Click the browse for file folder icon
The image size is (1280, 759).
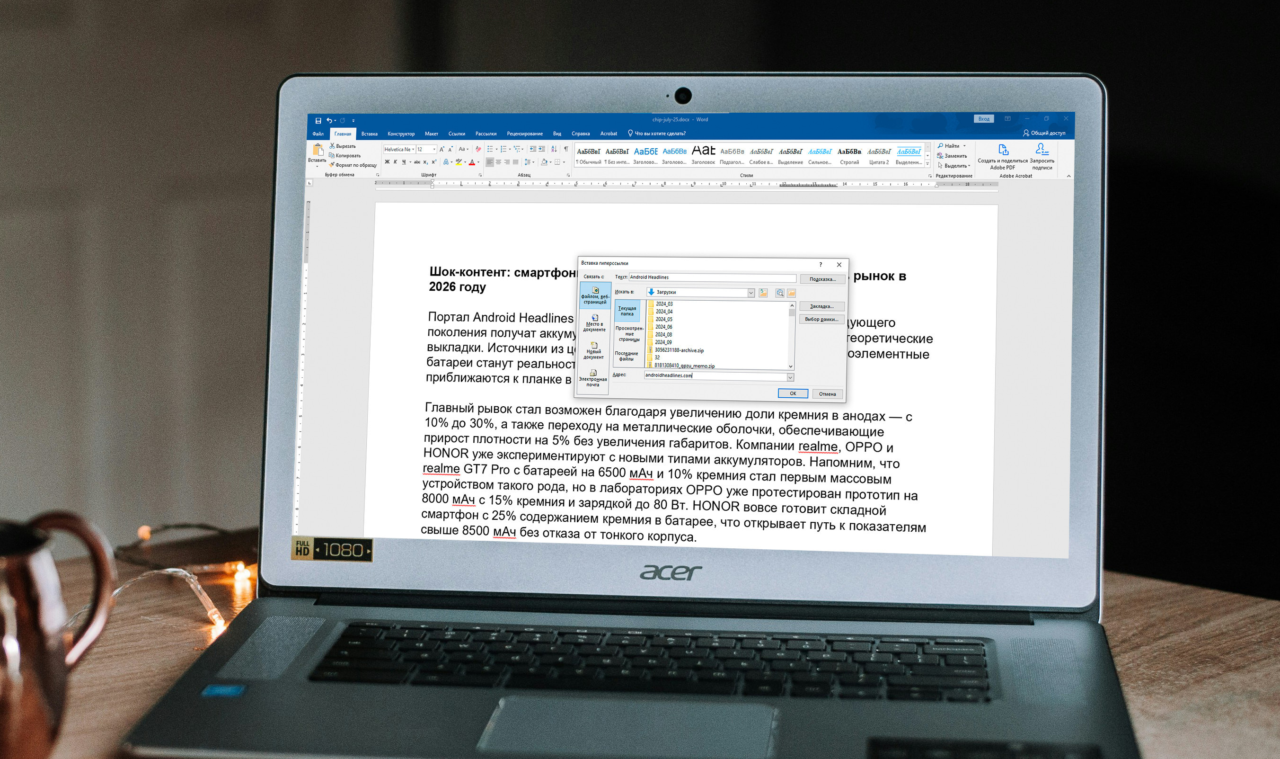[x=792, y=293]
